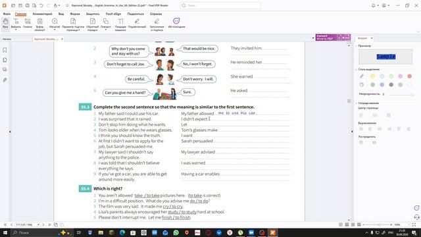Click the Zoom (Масштаб) magnifier icon

coord(55,21)
